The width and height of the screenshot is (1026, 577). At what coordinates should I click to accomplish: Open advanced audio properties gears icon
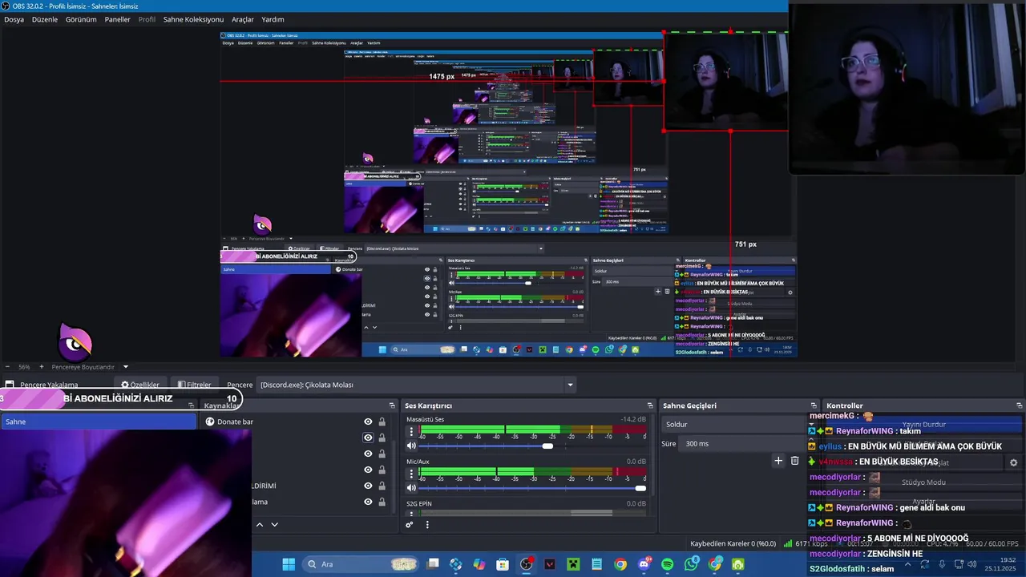(x=410, y=525)
